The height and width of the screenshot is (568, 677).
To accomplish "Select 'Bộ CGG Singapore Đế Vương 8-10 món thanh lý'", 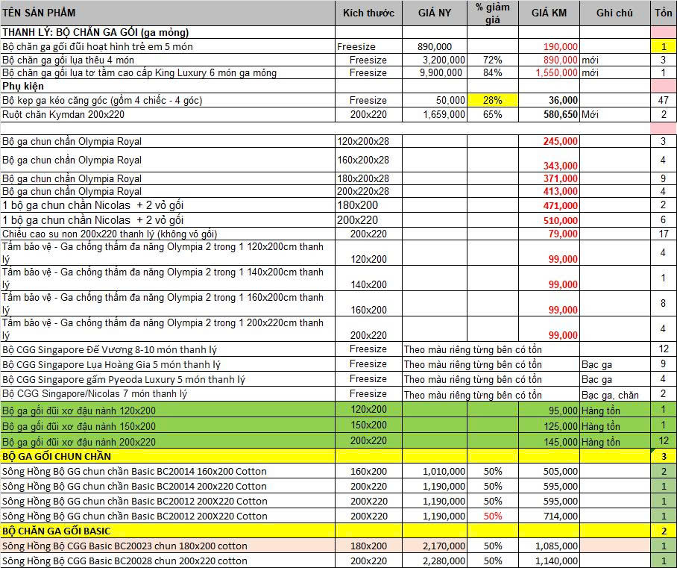I will coord(168,349).
